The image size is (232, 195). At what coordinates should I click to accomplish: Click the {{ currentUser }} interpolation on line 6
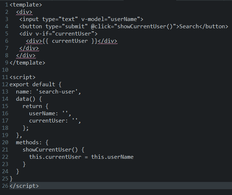point(70,41)
